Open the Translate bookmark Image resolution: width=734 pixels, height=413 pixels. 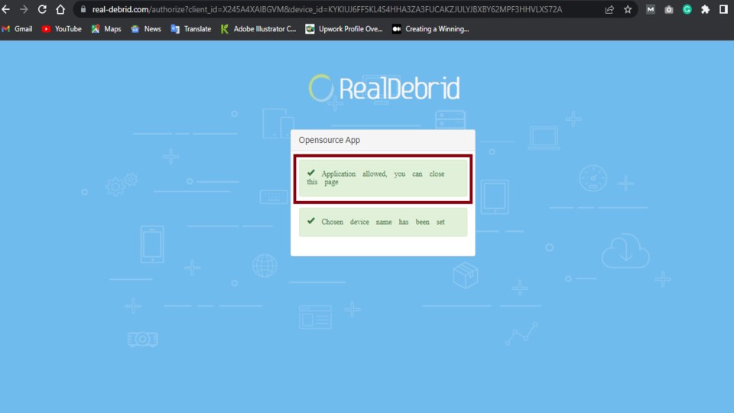tap(191, 29)
